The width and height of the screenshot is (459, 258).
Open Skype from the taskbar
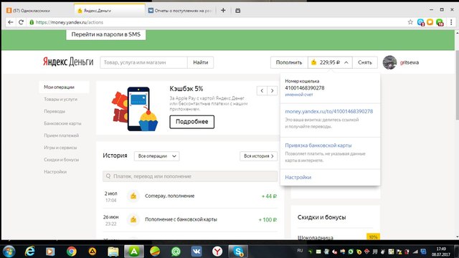(238, 252)
